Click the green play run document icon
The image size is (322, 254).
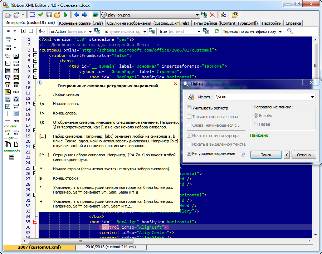click(x=66, y=15)
